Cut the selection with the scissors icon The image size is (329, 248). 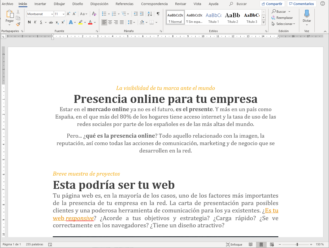click(x=18, y=12)
